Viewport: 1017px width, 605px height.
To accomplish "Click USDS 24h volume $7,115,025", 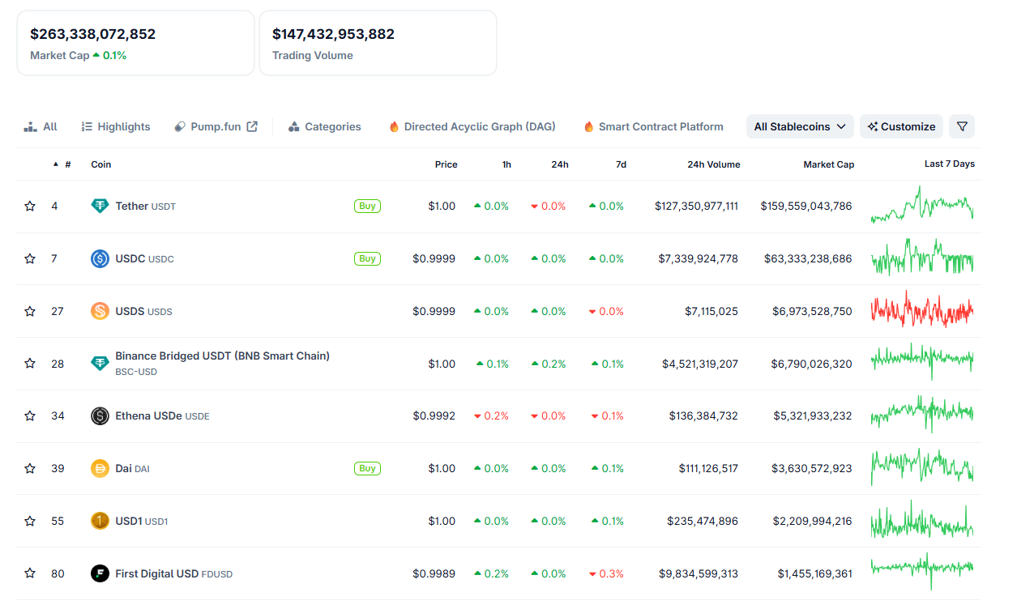I will click(x=711, y=311).
